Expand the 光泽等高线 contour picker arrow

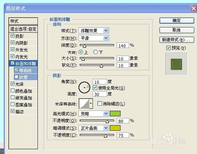click(x=91, y=104)
